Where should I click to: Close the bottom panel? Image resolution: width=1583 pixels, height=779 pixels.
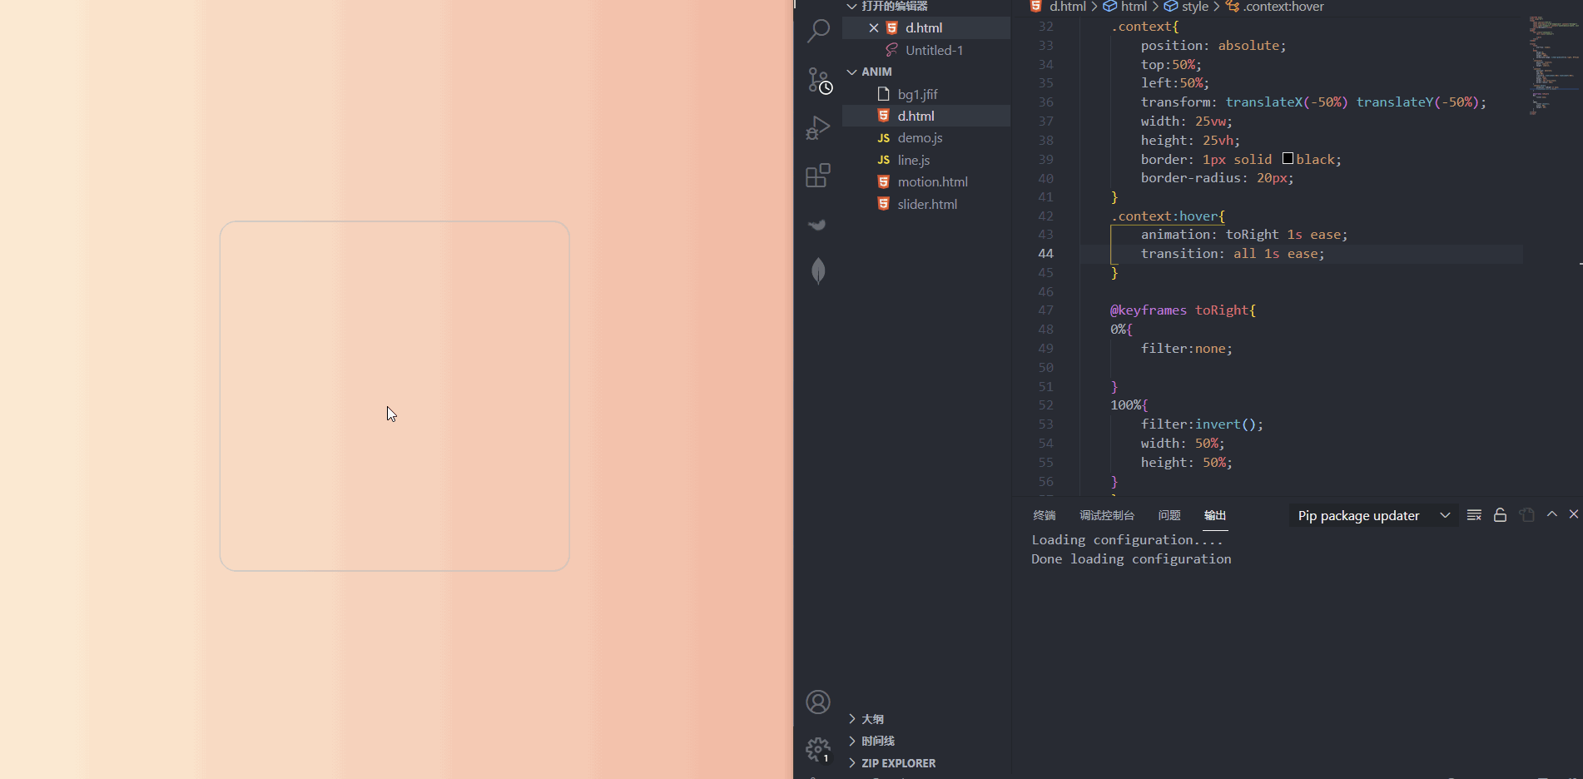(1574, 514)
